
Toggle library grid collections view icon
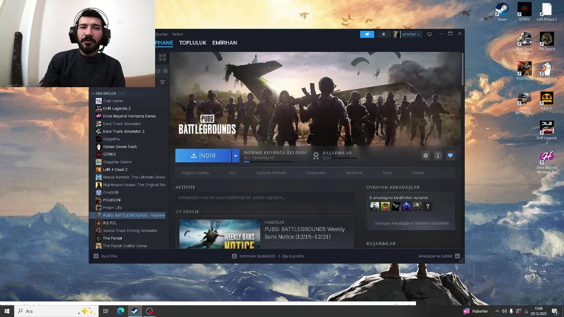pos(162,58)
